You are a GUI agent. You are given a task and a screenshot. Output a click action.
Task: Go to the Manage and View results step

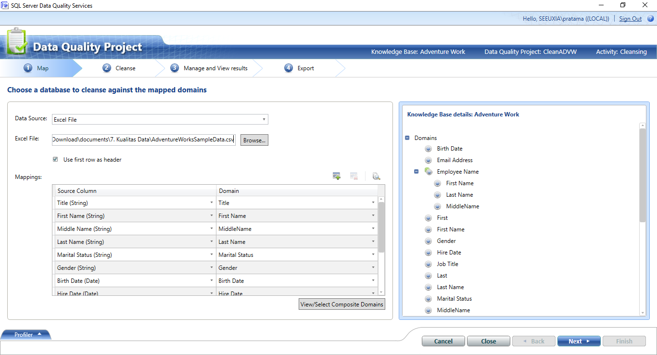point(209,68)
